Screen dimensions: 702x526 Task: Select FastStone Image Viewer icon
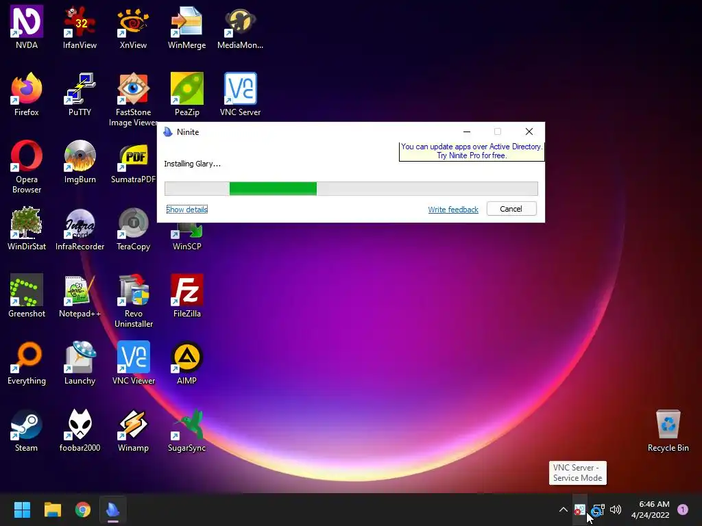point(133,99)
